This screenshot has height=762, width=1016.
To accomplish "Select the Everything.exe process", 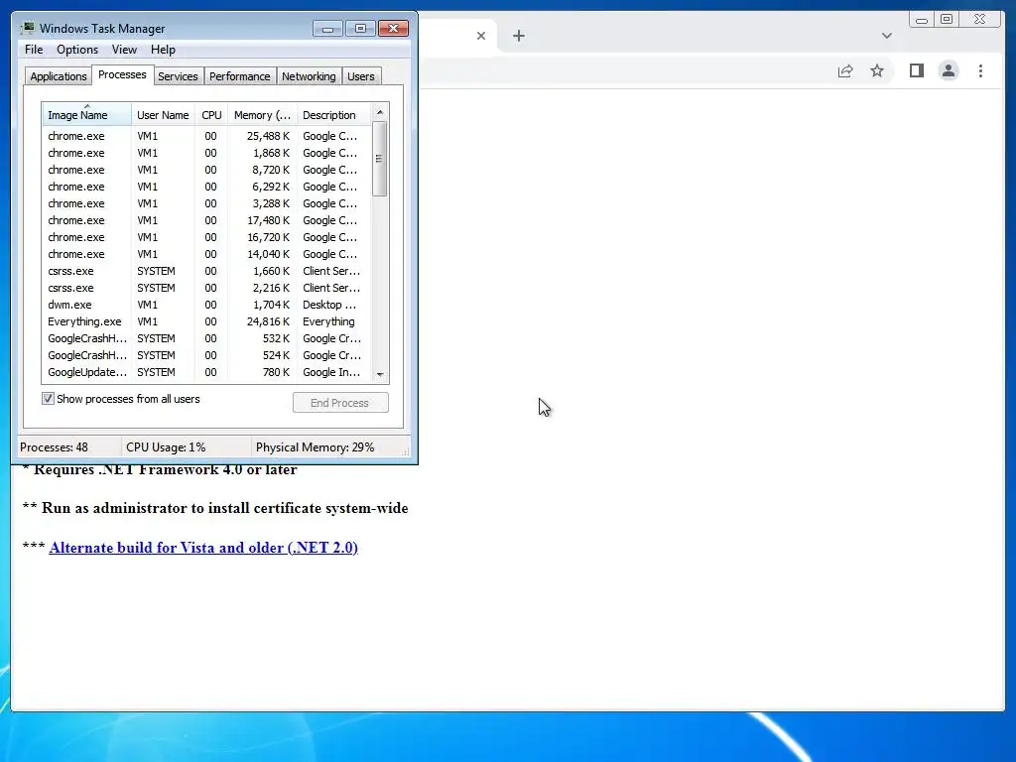I will tap(207, 321).
